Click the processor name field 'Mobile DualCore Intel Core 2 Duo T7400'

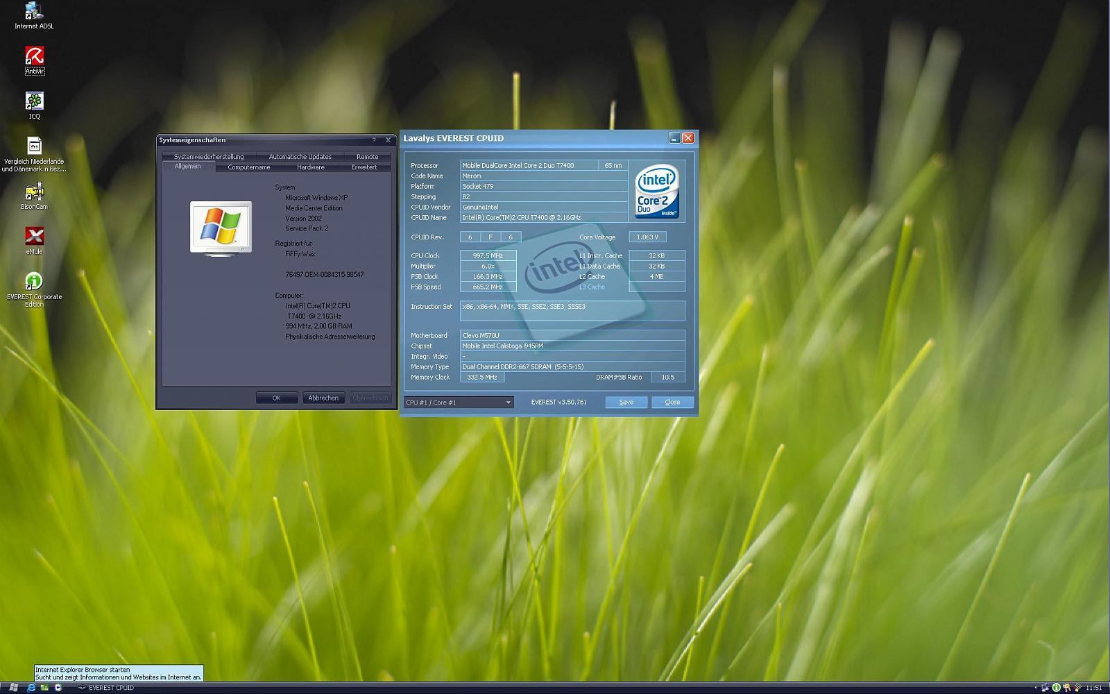(x=529, y=165)
